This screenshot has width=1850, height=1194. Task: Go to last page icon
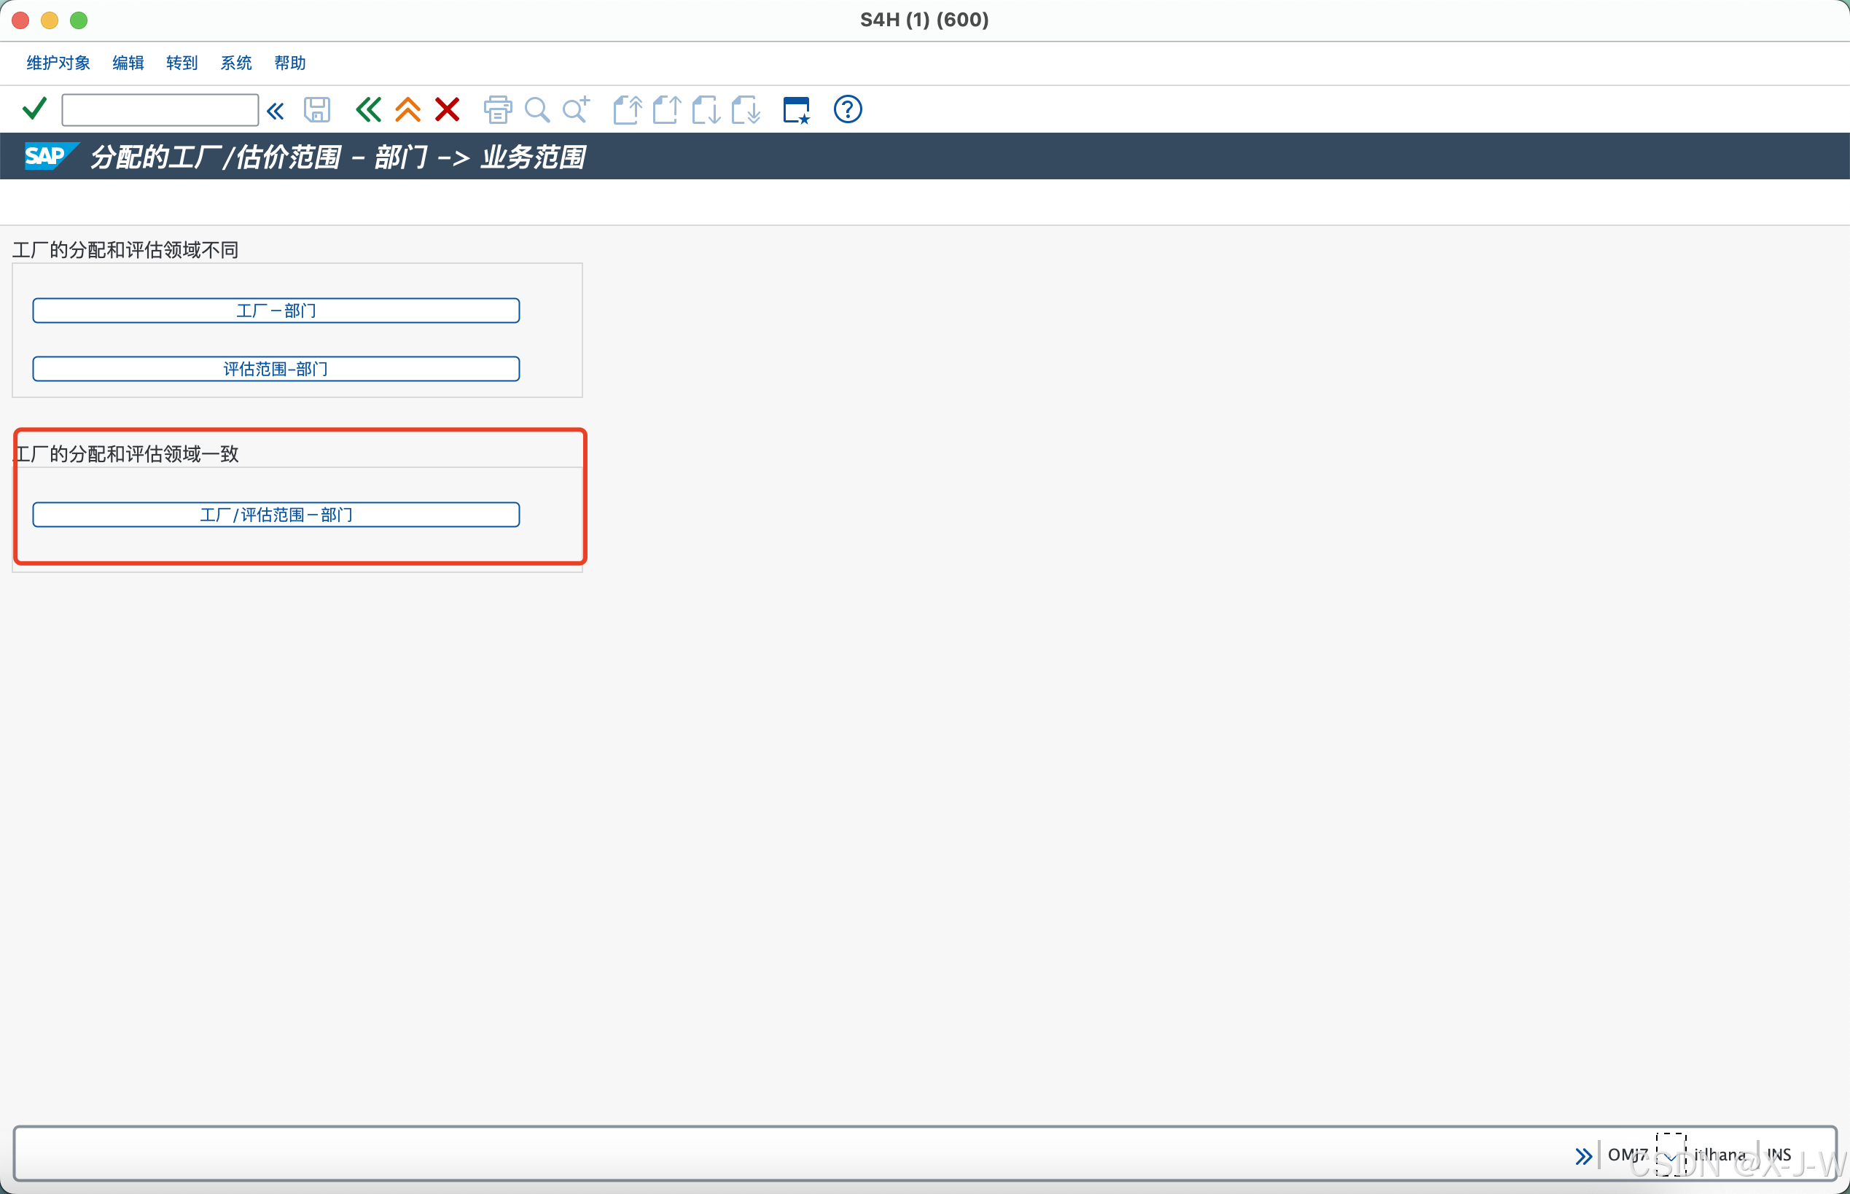[x=746, y=110]
